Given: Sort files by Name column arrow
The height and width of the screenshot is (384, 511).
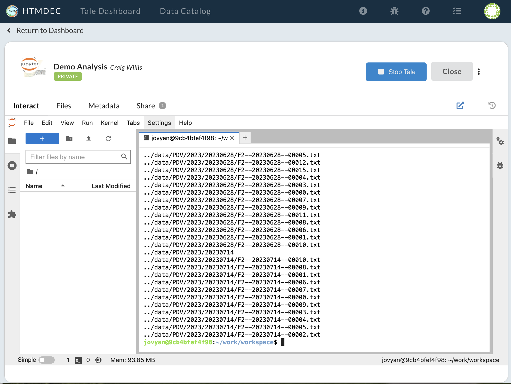Looking at the screenshot, I should (62, 186).
